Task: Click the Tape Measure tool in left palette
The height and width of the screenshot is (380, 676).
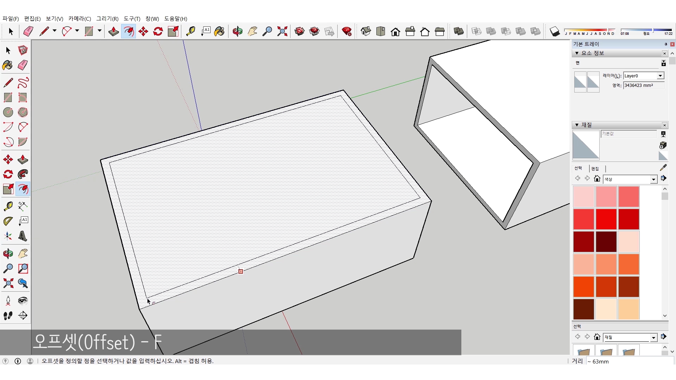Action: [8, 206]
